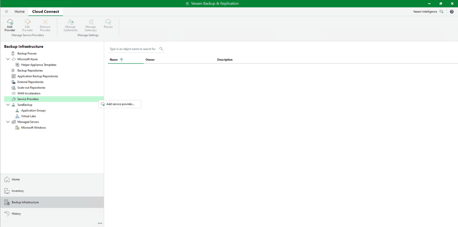This screenshot has height=227, width=458.
Task: Click the Add Provider ribbon icon
Action: [10, 22]
